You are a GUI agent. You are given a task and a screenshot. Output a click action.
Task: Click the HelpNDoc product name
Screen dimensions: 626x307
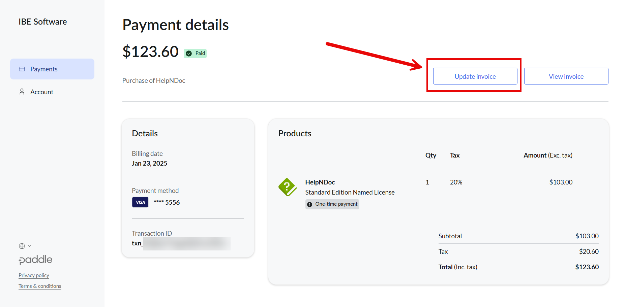[x=320, y=182]
